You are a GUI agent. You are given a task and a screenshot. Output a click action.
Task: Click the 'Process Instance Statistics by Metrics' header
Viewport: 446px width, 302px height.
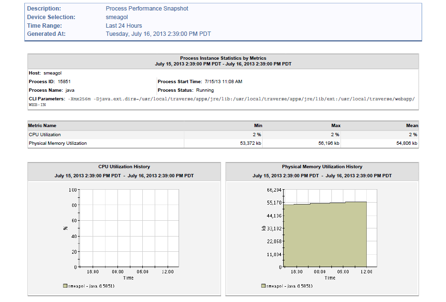pos(223,58)
